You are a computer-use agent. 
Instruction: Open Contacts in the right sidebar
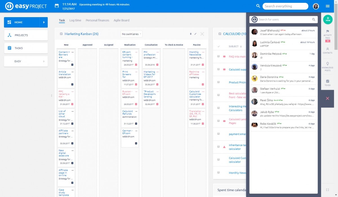327,49
